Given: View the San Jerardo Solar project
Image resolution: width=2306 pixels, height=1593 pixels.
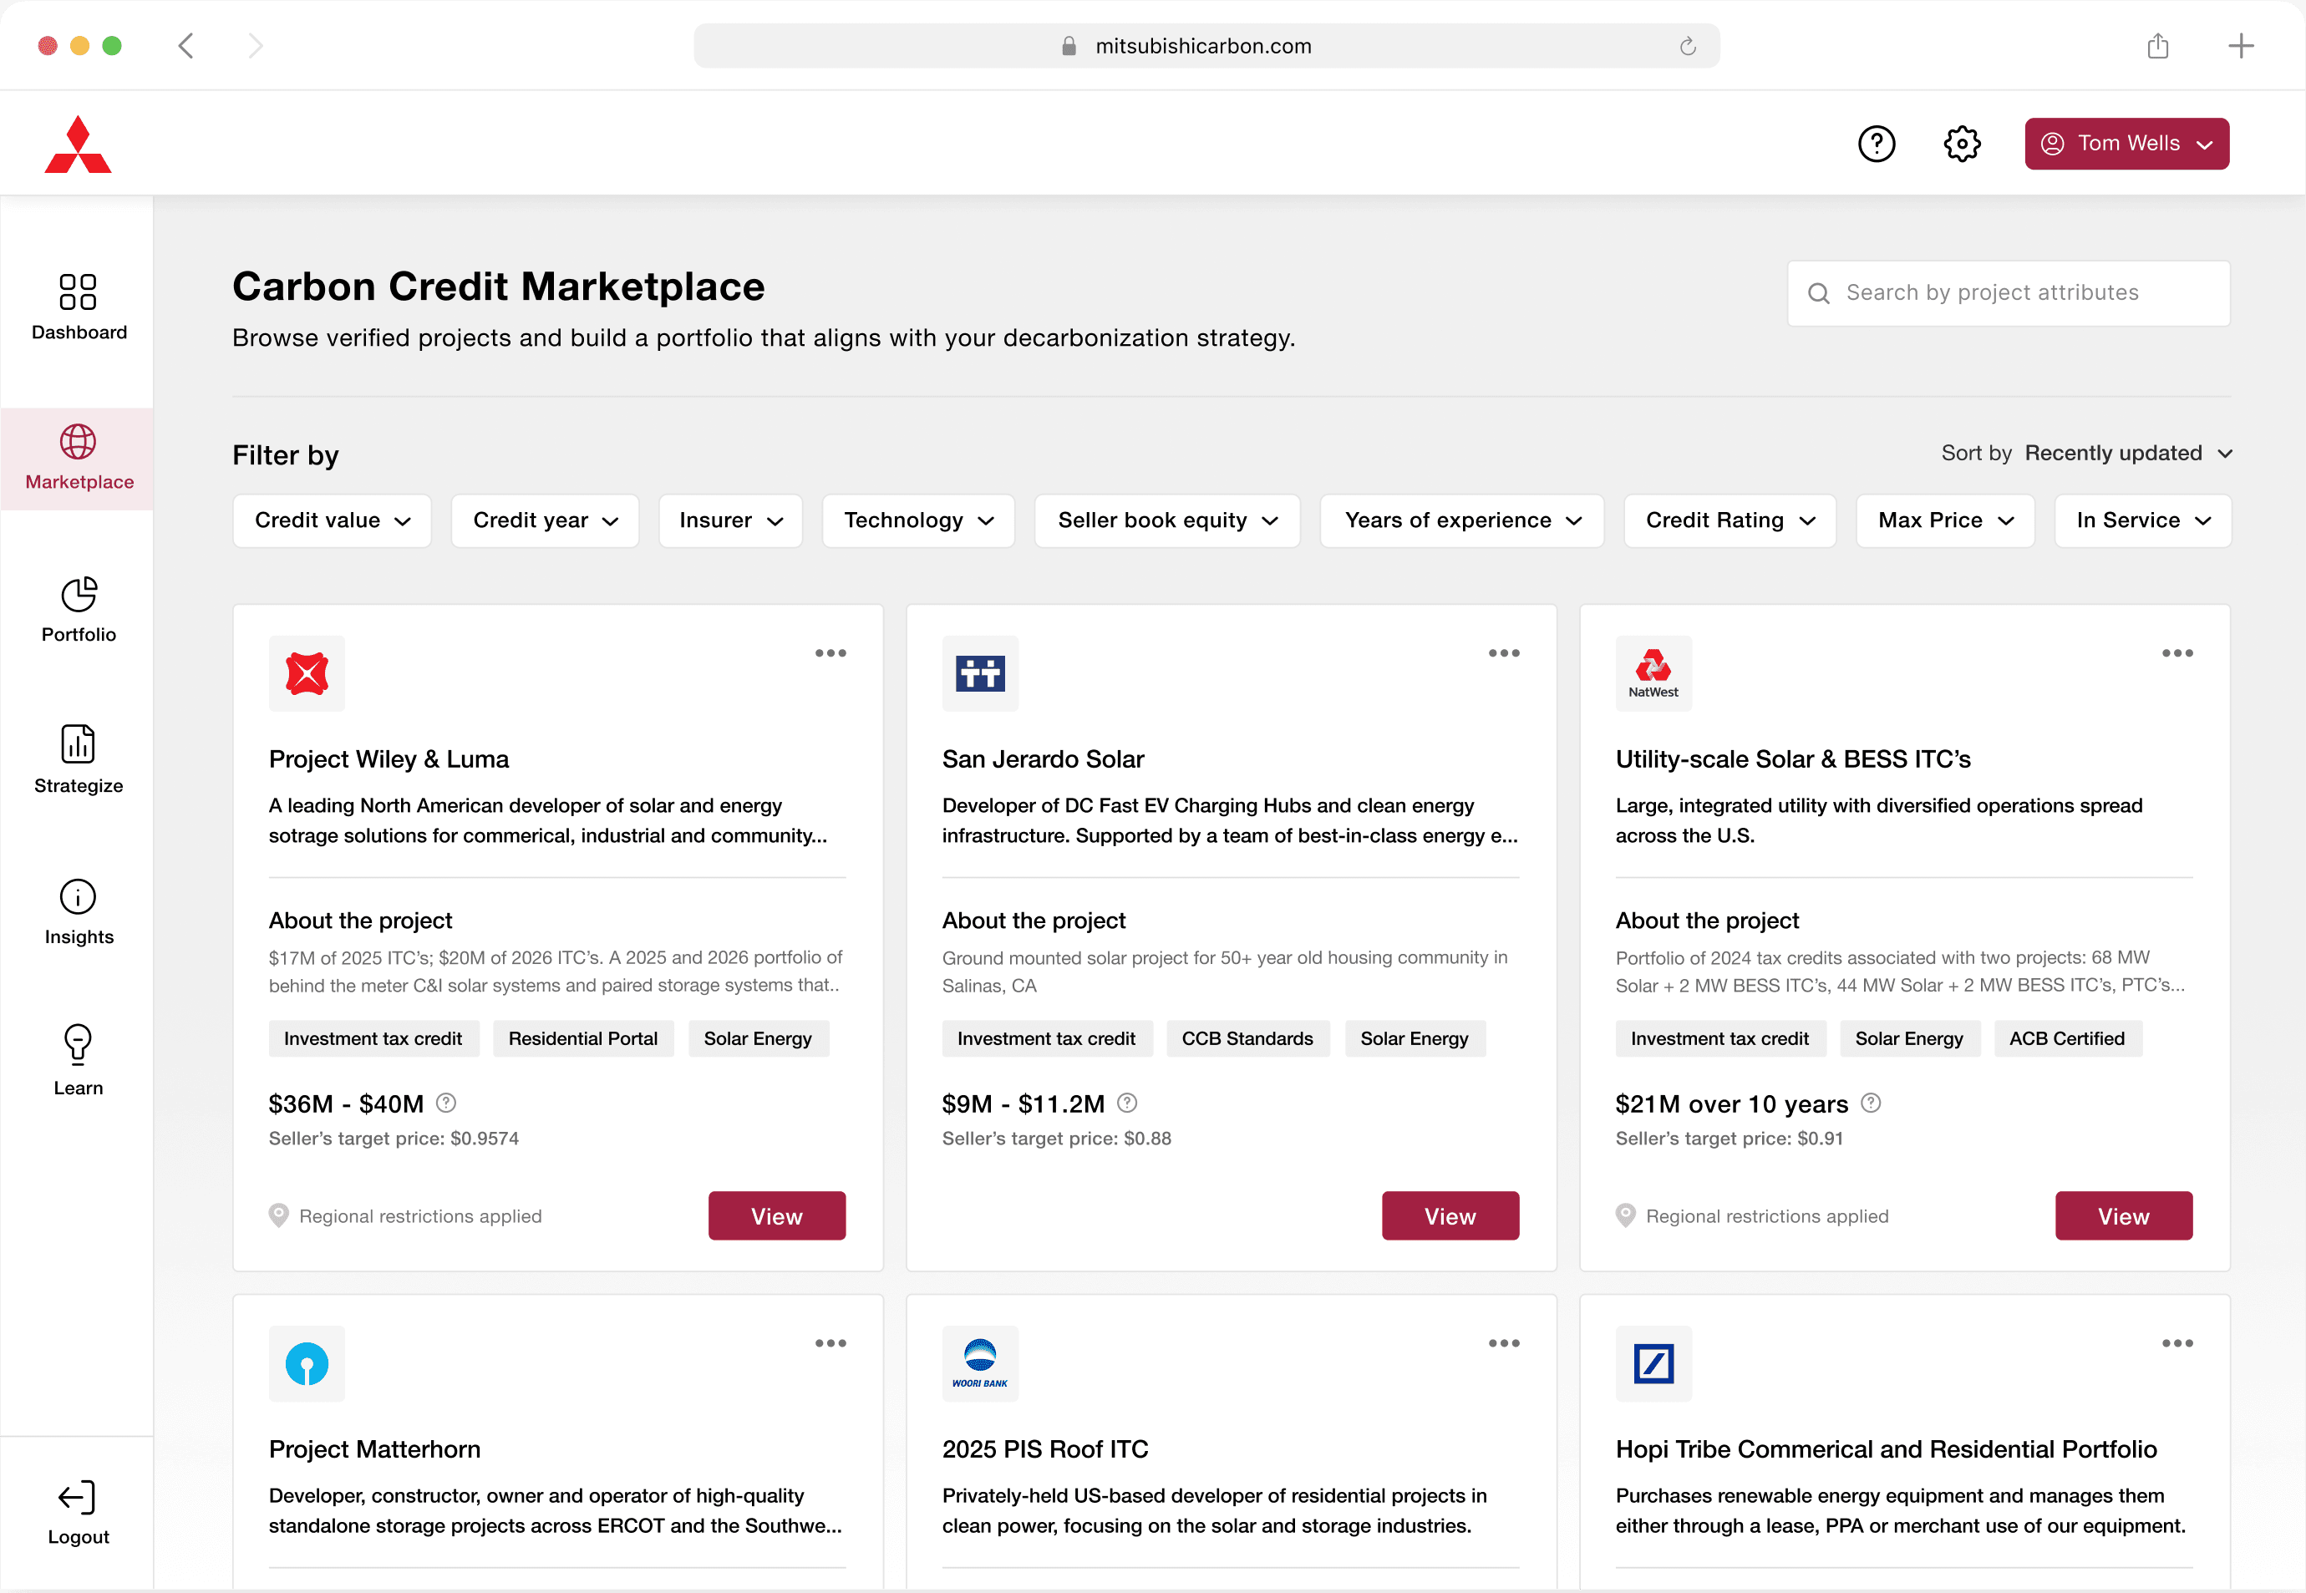Looking at the screenshot, I should coord(1449,1215).
